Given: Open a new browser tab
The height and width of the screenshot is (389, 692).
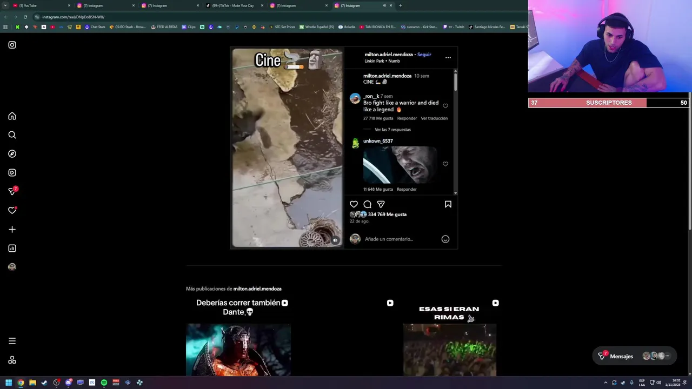Looking at the screenshot, I should click(400, 5).
